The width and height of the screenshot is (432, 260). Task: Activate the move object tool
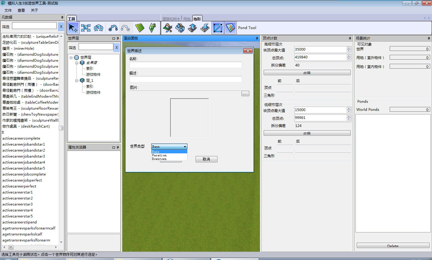point(86,28)
